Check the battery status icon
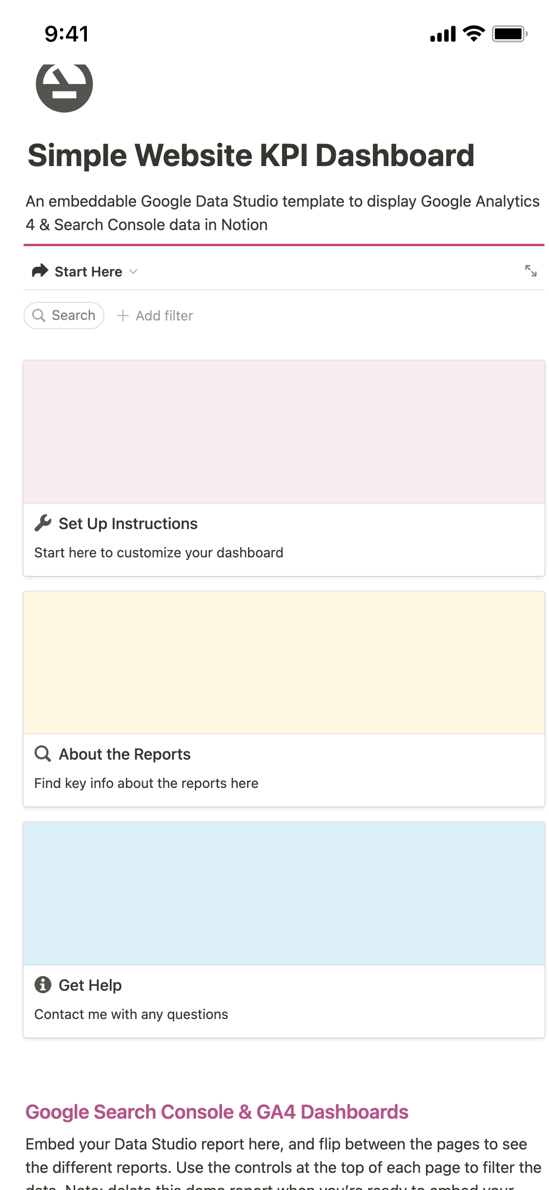This screenshot has width=549, height=1190. click(509, 34)
